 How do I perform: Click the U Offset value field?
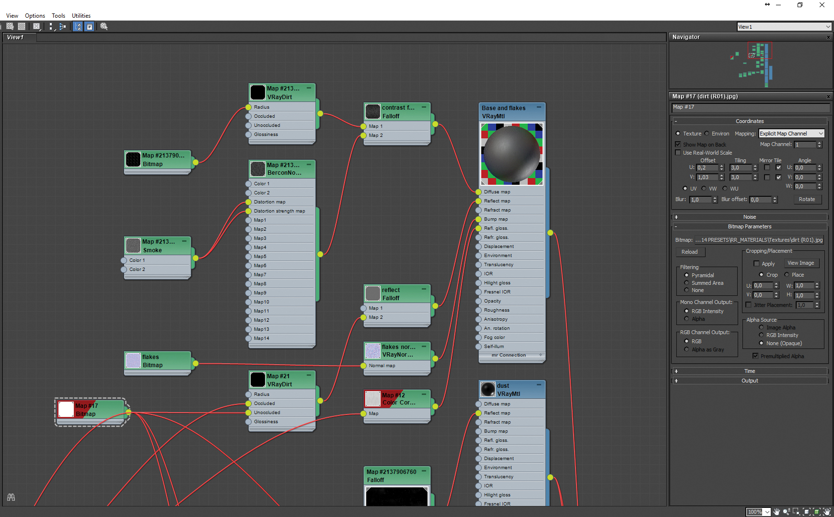click(x=707, y=168)
